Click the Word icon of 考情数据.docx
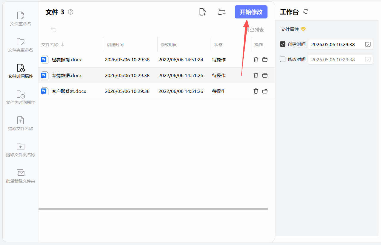381x245 pixels. tap(44, 75)
